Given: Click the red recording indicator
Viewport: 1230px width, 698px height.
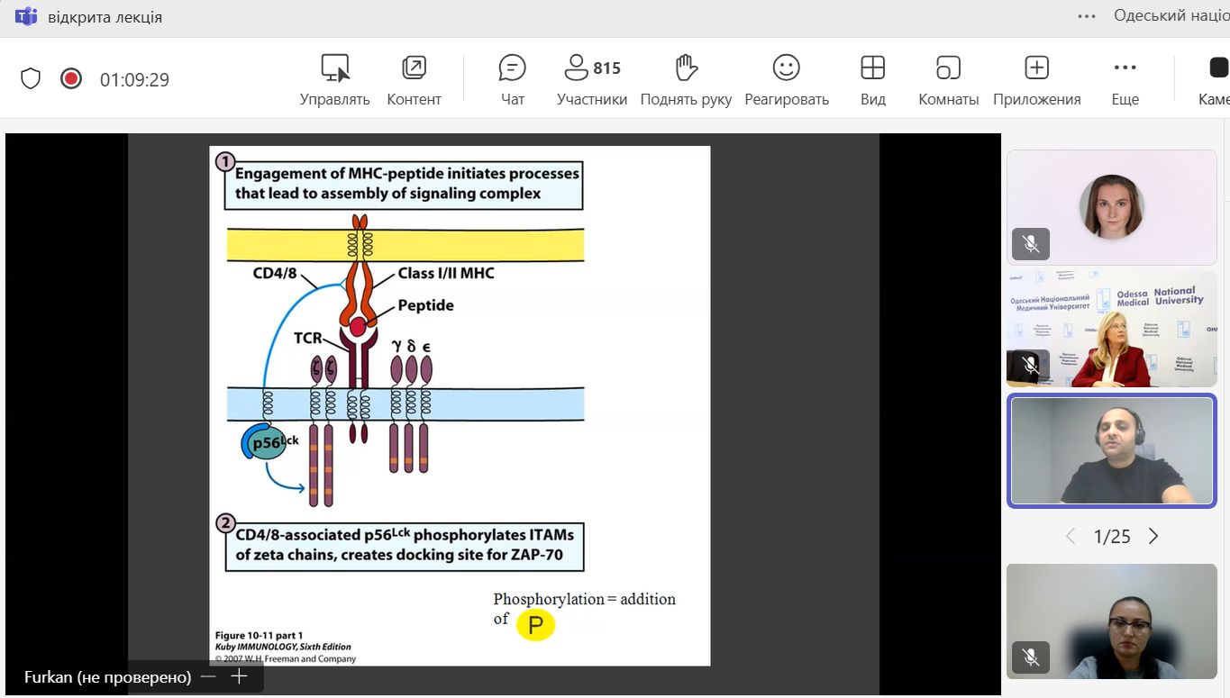Looking at the screenshot, I should tap(71, 79).
